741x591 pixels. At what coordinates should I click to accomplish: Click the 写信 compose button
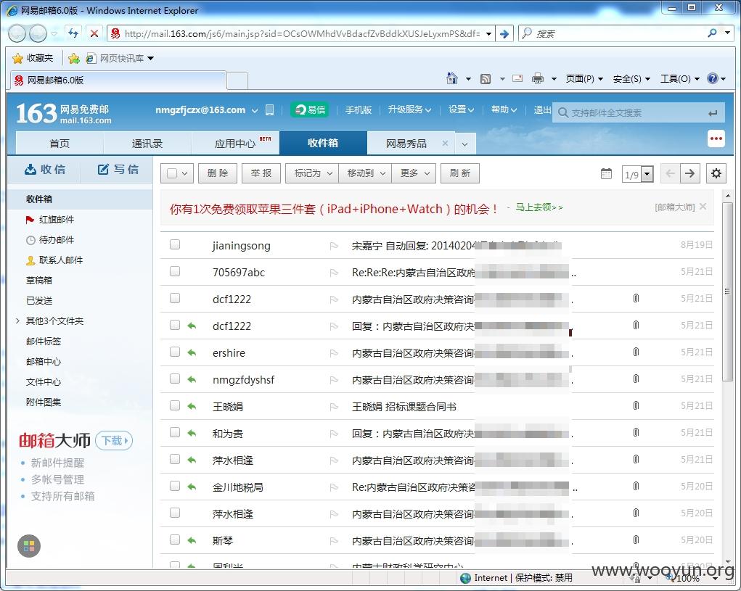pyautogui.click(x=118, y=170)
